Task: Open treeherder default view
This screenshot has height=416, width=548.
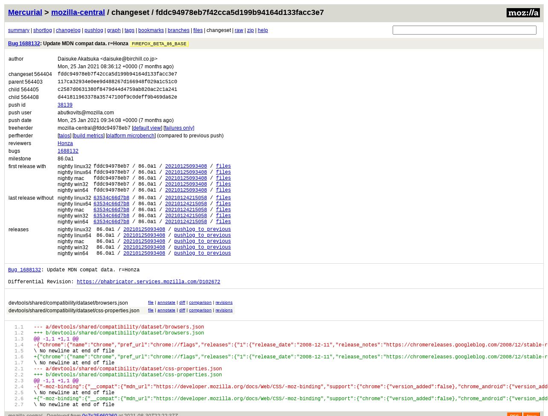Action: (147, 128)
